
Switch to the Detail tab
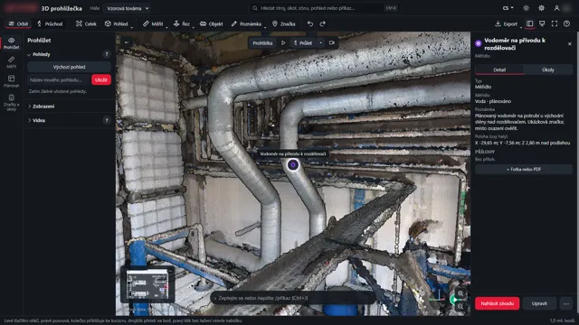pos(499,70)
